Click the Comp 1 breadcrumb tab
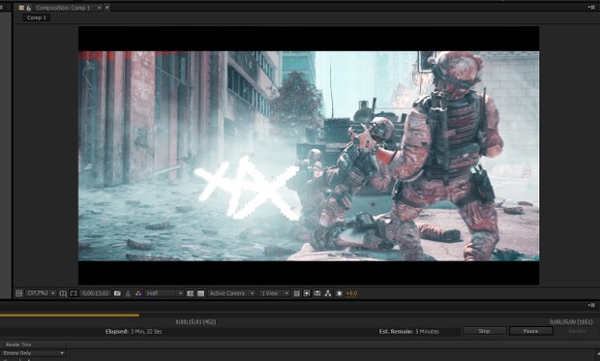This screenshot has height=361, width=600. point(37,17)
